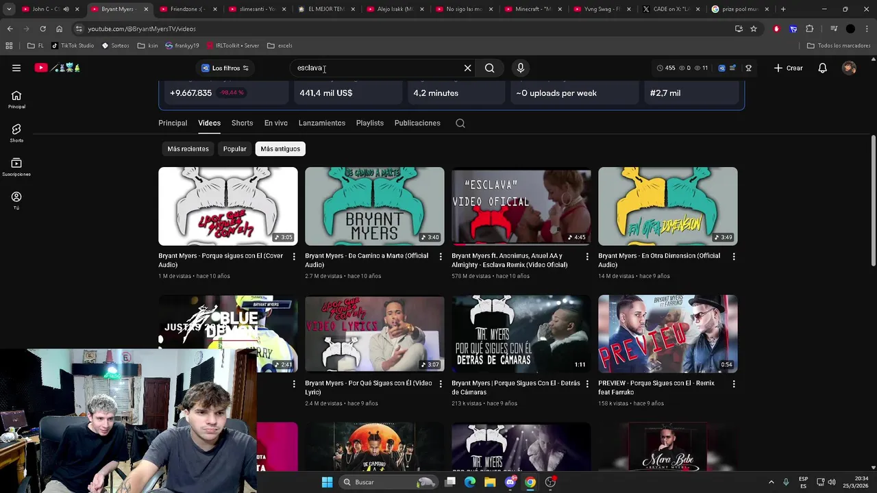Open options for Esclava Remix video
The image size is (877, 493).
click(587, 256)
